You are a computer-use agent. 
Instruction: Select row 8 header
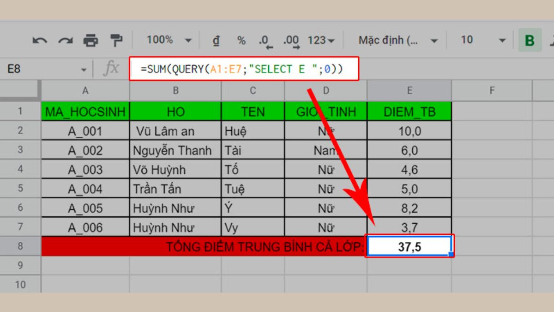[20, 246]
